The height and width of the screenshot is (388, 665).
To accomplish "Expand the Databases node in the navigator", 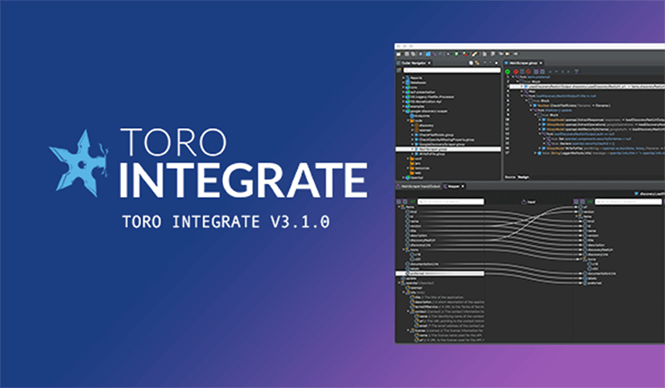I will point(403,82).
